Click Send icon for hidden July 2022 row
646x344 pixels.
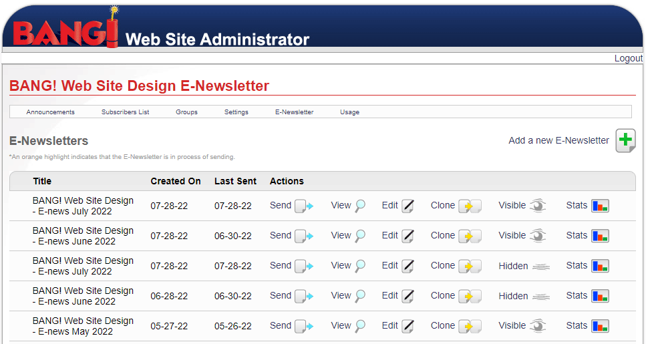click(x=304, y=266)
